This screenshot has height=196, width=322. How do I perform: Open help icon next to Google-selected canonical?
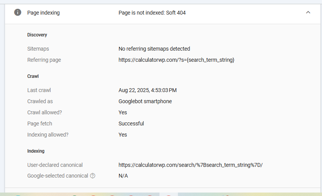[x=93, y=176]
